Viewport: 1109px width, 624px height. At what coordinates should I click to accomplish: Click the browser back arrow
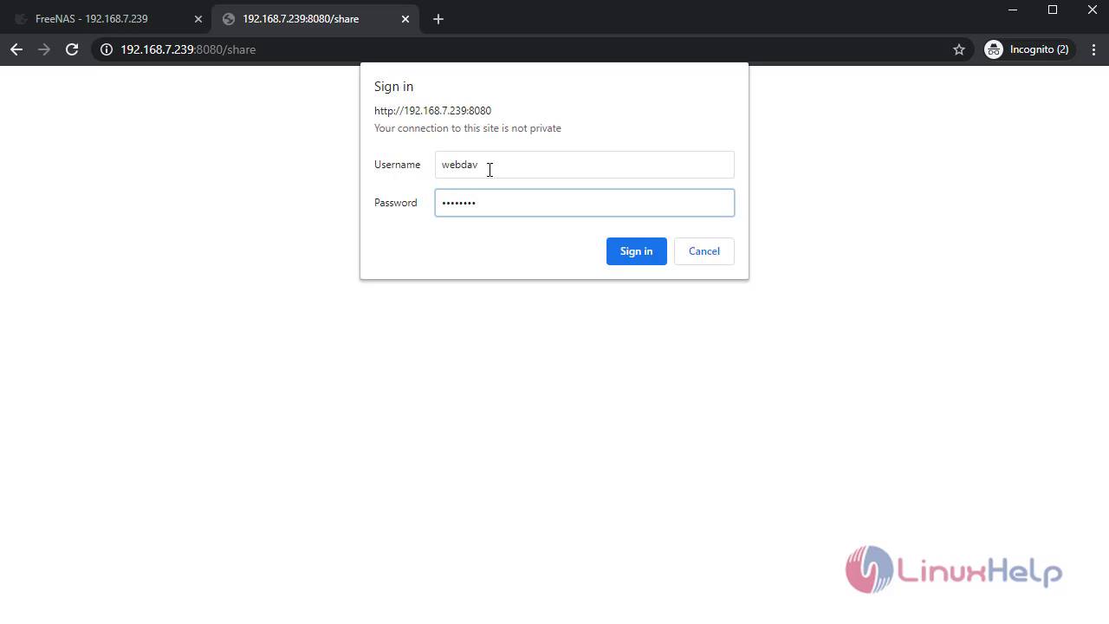click(x=16, y=49)
